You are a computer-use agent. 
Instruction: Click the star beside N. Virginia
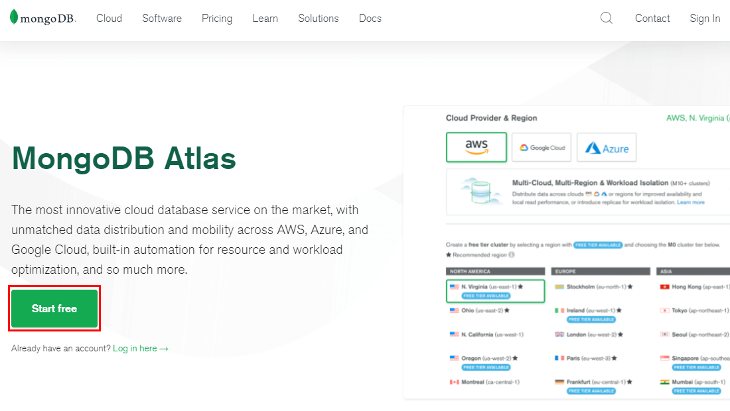[x=520, y=287]
